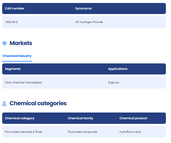Click the Segments column header
171x143 pixels.
point(13,69)
